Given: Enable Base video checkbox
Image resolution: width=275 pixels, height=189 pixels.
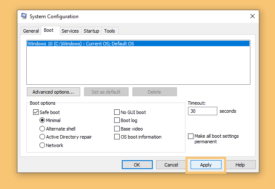Looking at the screenshot, I should point(117,129).
